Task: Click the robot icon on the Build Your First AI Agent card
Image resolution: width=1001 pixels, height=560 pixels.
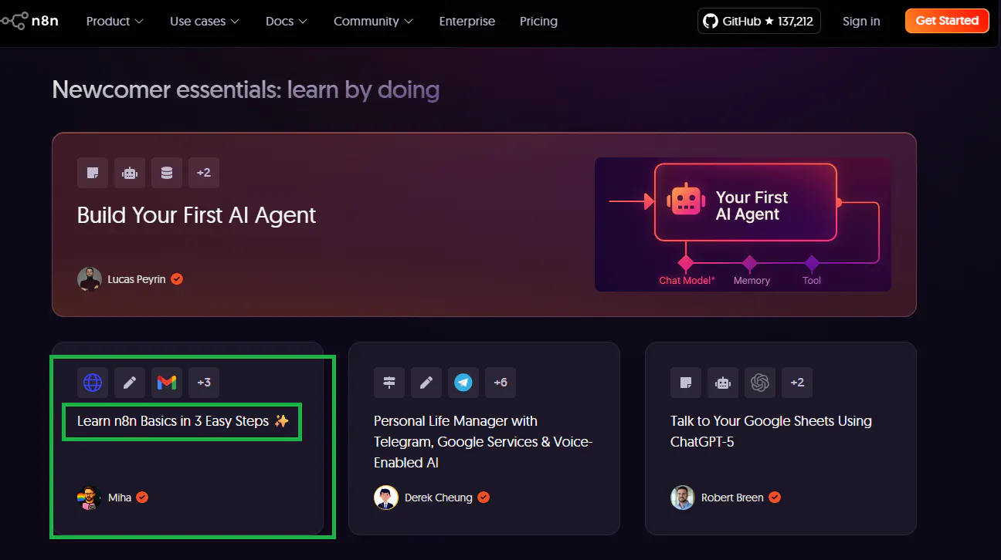Action: pos(130,173)
